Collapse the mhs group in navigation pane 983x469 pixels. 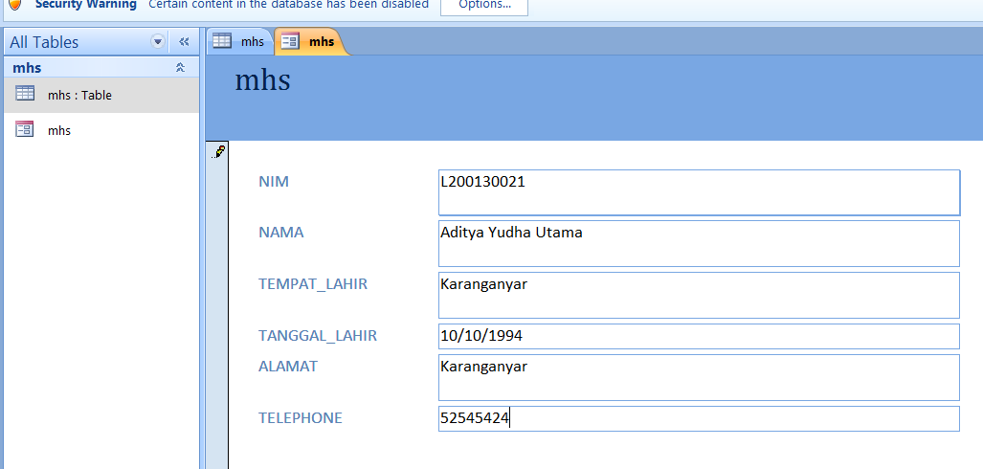[x=181, y=68]
